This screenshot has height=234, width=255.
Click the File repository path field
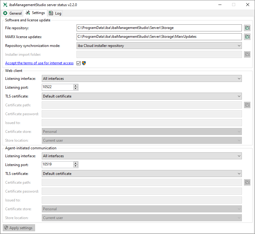[x=159, y=28]
